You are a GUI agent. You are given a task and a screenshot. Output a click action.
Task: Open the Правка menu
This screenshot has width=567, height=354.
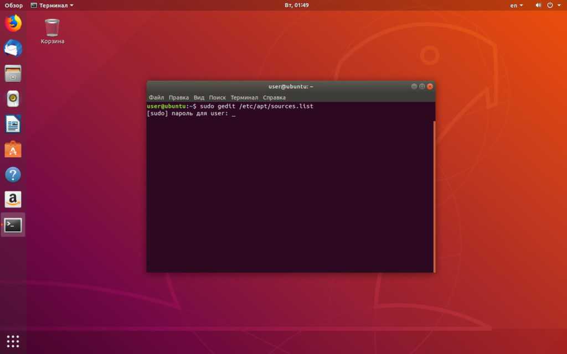[179, 97]
